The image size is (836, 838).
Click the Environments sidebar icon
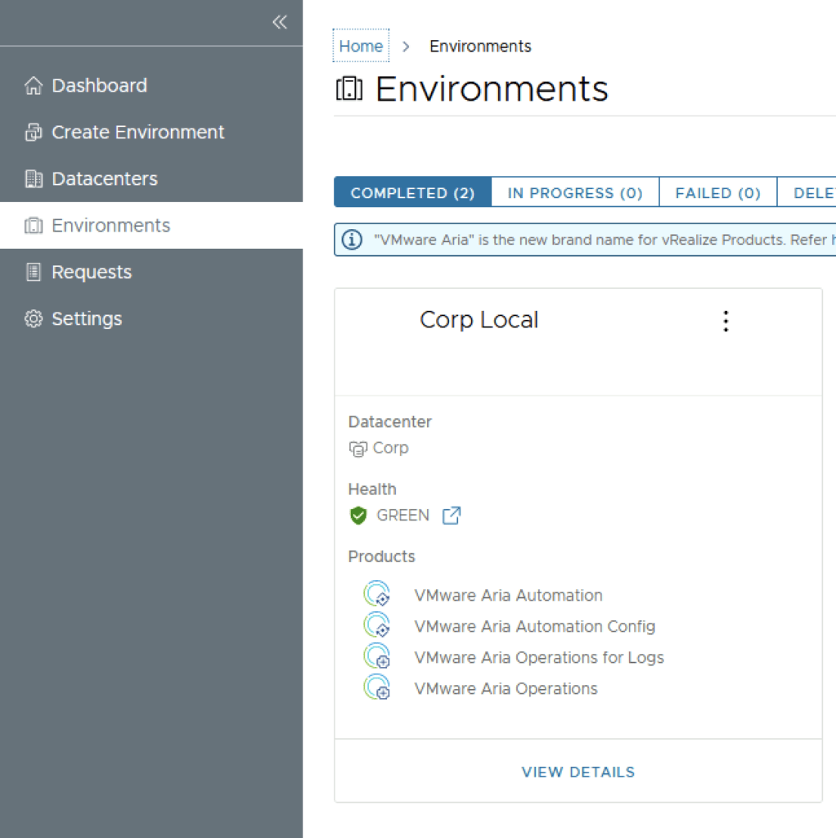[33, 226]
